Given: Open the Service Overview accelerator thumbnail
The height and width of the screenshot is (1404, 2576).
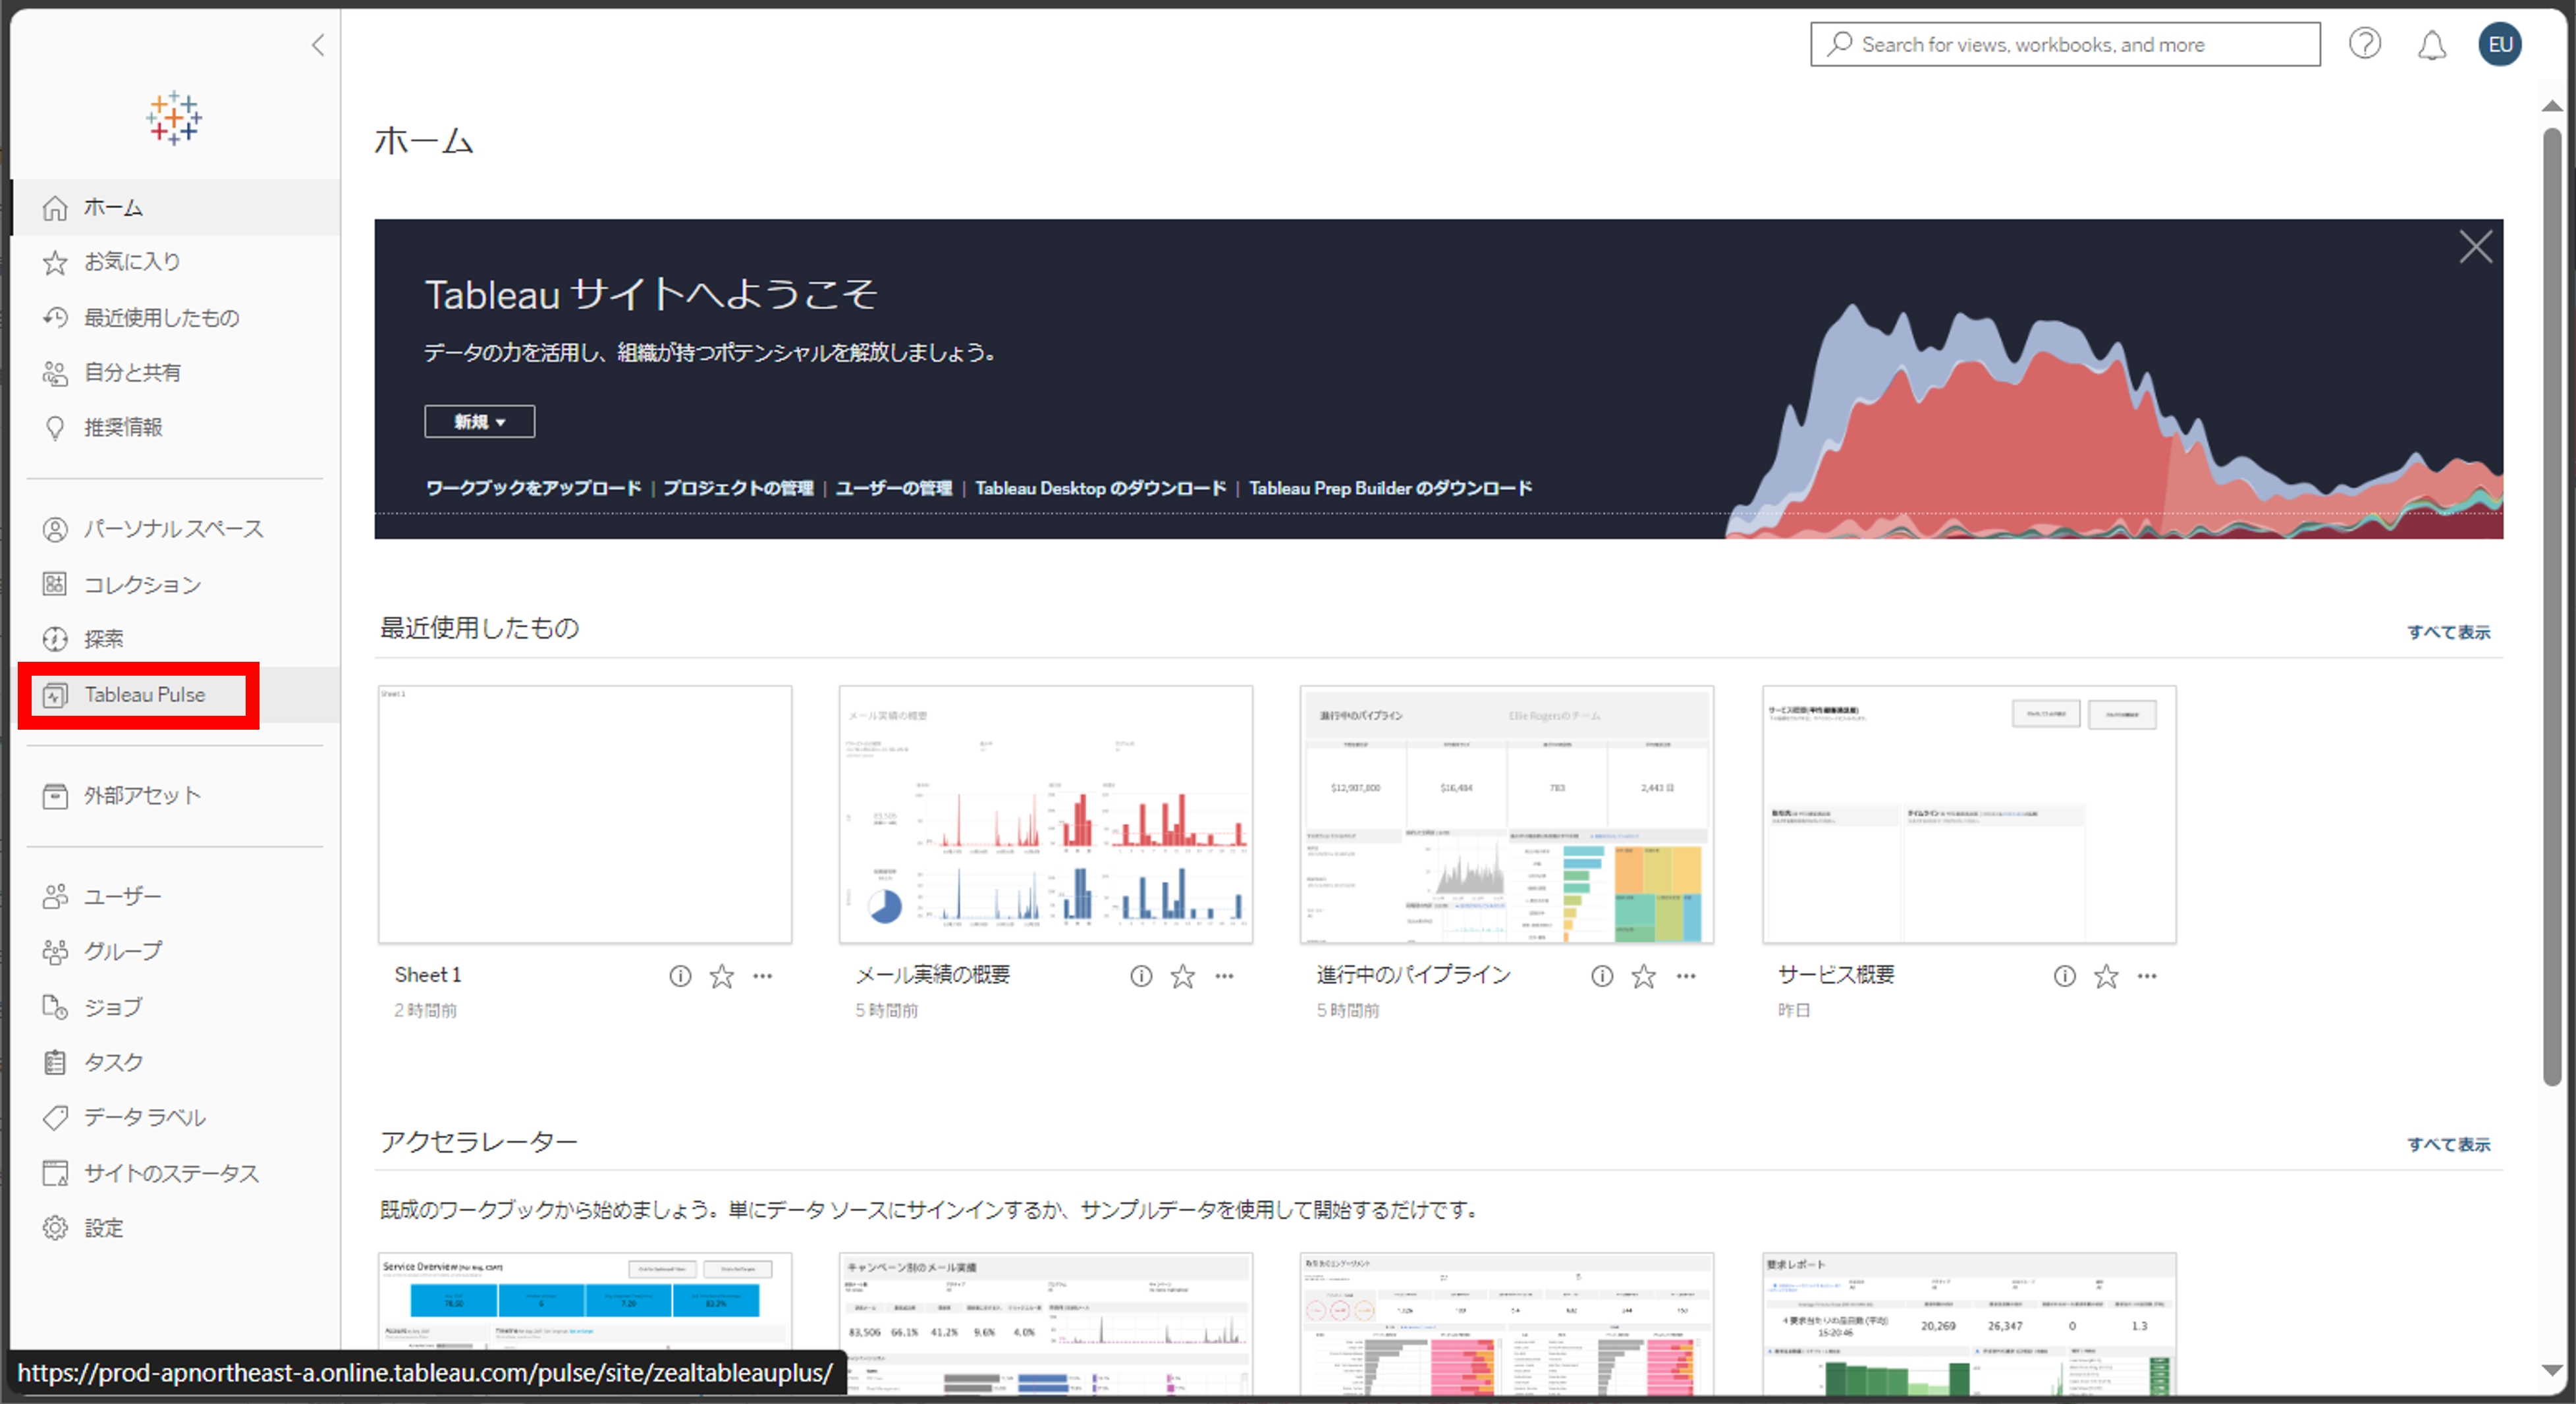Looking at the screenshot, I should (x=585, y=1324).
